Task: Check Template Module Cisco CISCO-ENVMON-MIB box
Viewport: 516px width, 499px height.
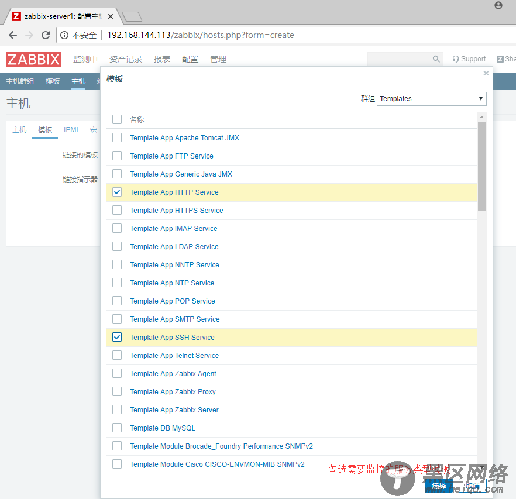Action: tap(117, 464)
